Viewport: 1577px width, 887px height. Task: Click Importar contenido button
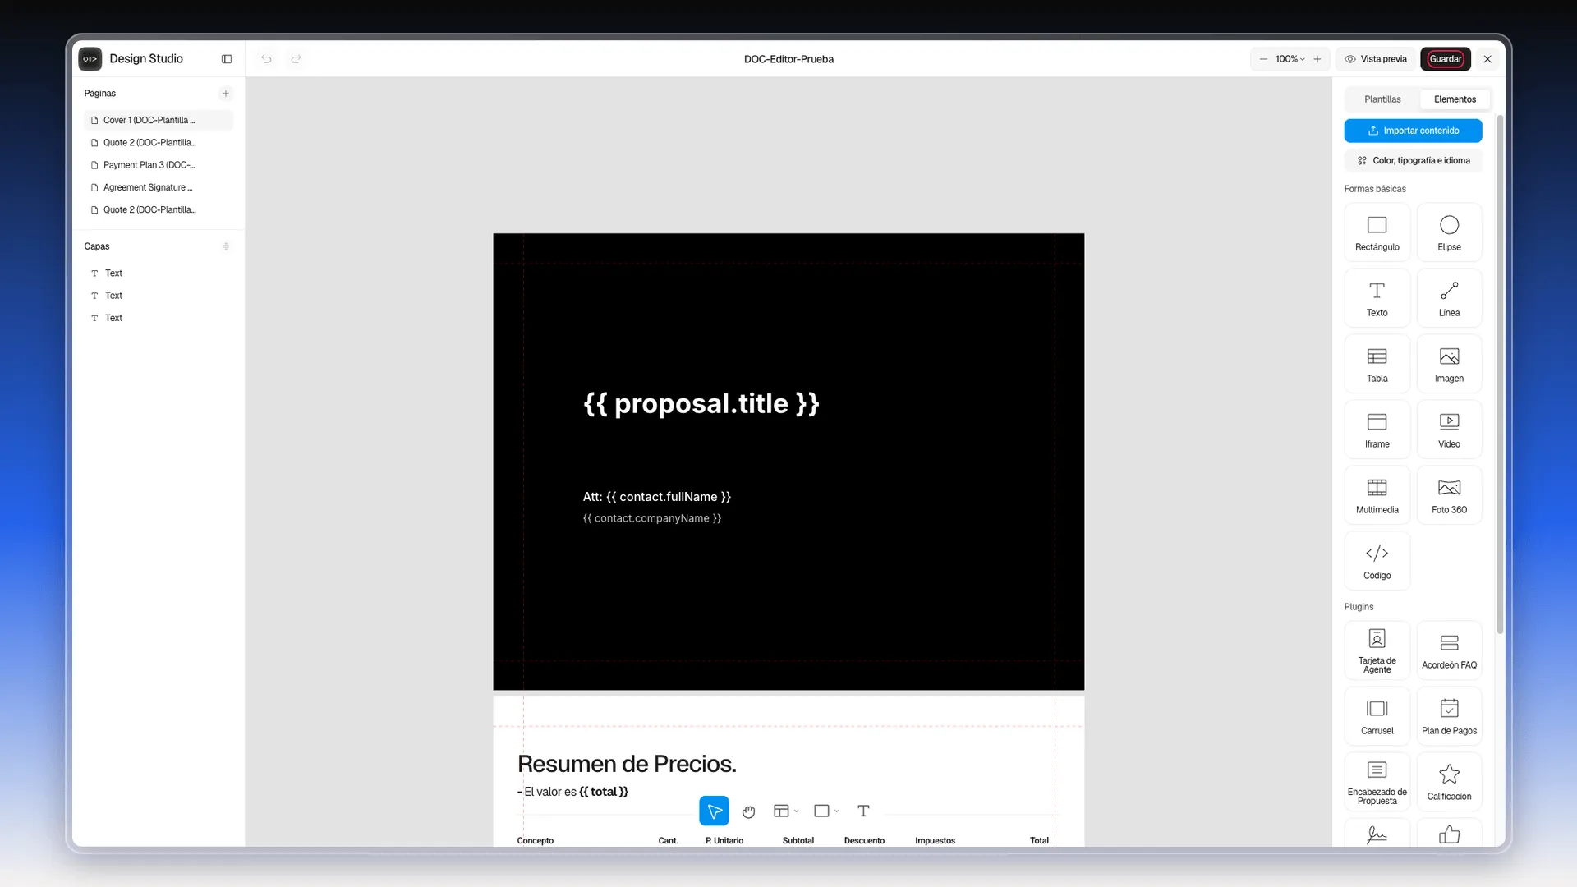pyautogui.click(x=1413, y=131)
